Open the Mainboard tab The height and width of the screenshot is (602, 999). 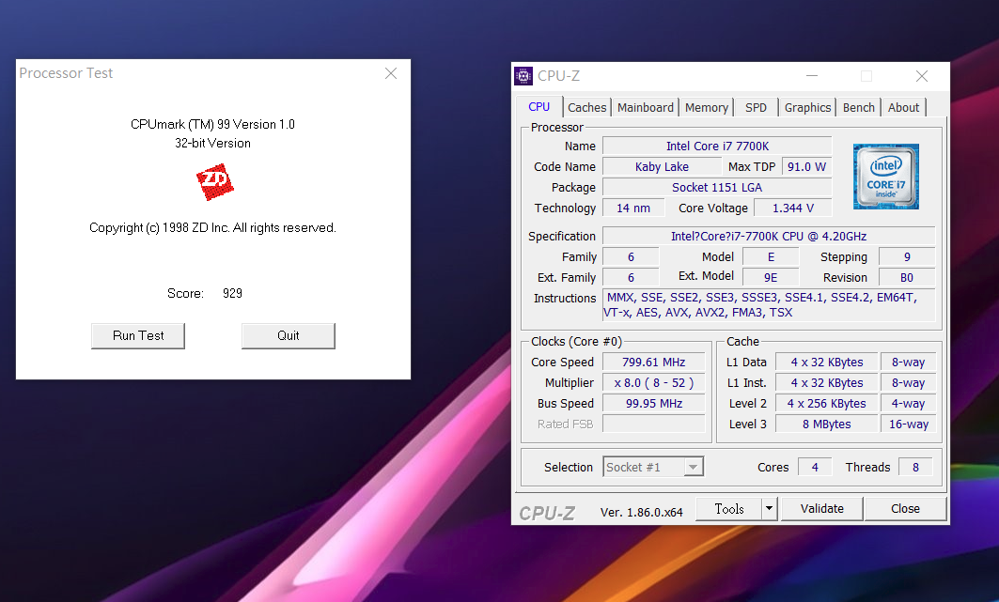click(646, 107)
